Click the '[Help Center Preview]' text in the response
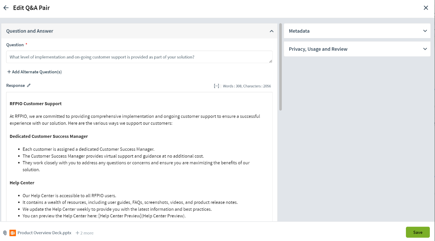 pos(120,216)
